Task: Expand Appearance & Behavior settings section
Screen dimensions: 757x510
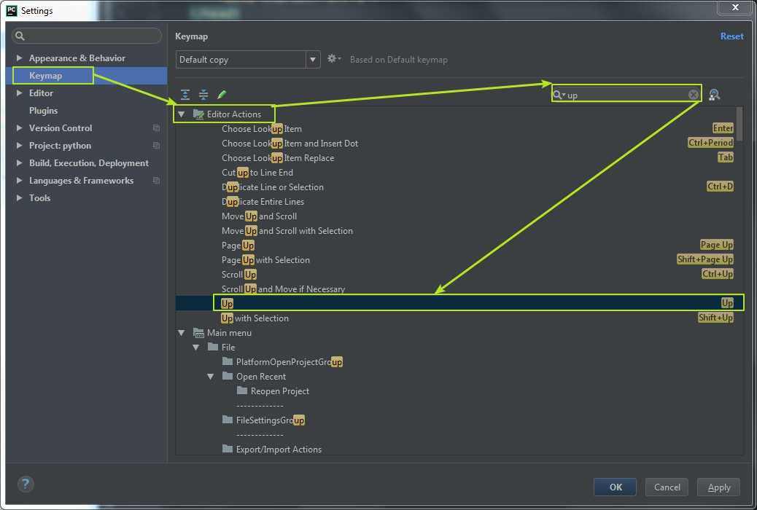Action: (x=19, y=58)
